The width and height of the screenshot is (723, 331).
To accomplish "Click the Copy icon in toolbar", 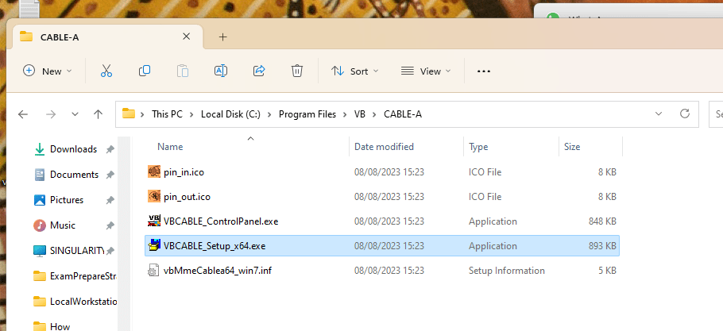I will pyautogui.click(x=145, y=71).
